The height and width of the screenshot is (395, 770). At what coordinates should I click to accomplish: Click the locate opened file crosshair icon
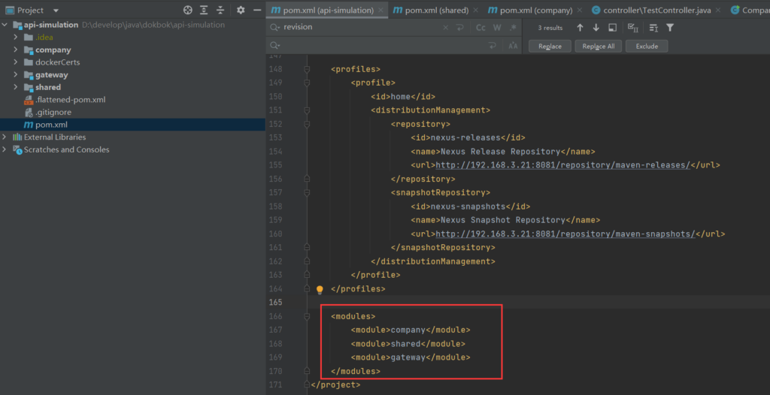tap(187, 10)
